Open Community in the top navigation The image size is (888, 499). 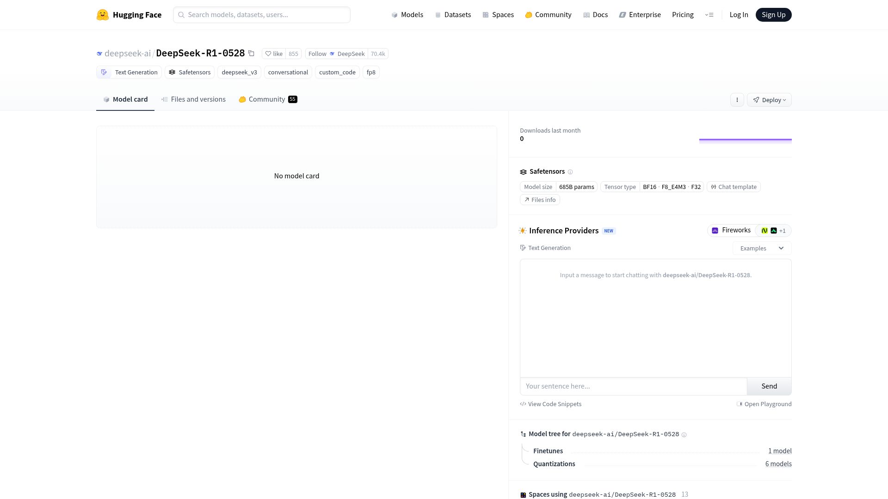(x=548, y=15)
